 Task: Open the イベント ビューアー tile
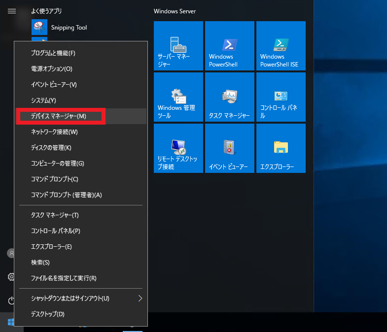[x=230, y=148]
